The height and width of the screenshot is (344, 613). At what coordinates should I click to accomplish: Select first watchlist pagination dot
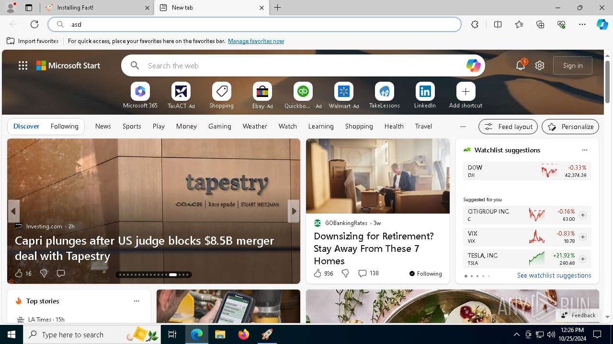point(465,276)
